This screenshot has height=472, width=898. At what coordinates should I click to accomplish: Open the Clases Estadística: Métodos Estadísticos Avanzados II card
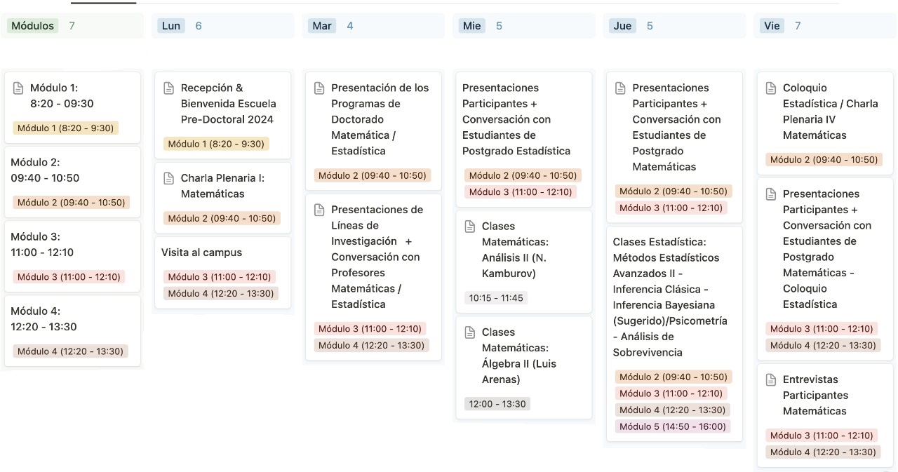coord(674,334)
